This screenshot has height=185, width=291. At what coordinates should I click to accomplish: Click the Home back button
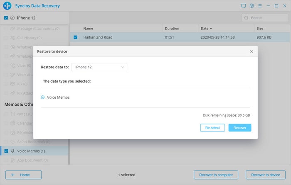click(x=23, y=175)
